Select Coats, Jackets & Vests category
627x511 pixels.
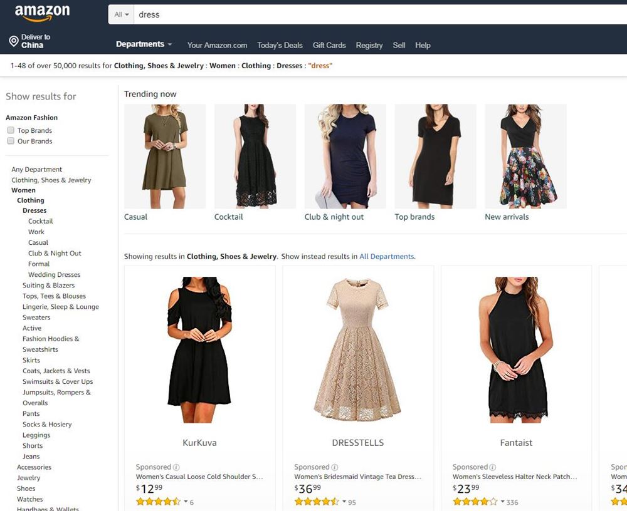click(56, 371)
